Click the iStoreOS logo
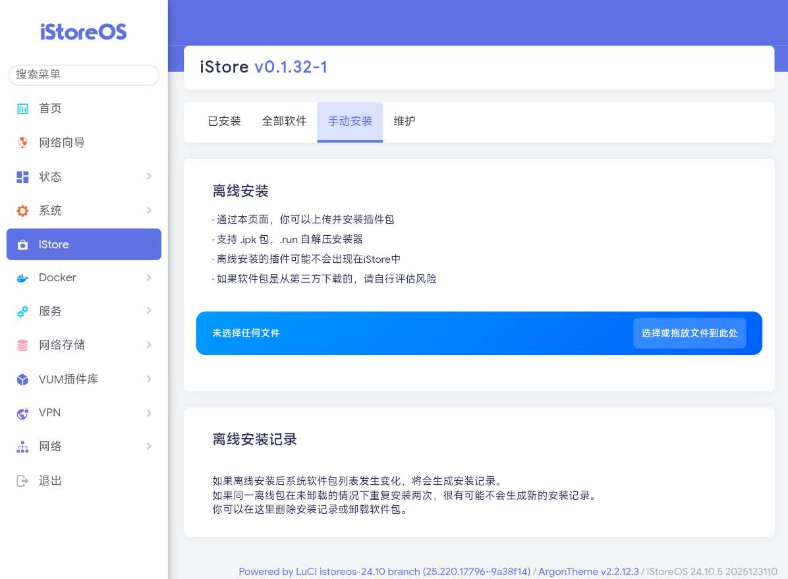 click(x=84, y=32)
